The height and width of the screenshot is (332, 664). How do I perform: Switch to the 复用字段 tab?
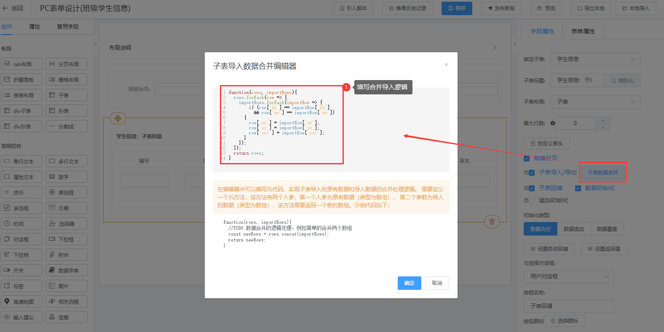67,27
